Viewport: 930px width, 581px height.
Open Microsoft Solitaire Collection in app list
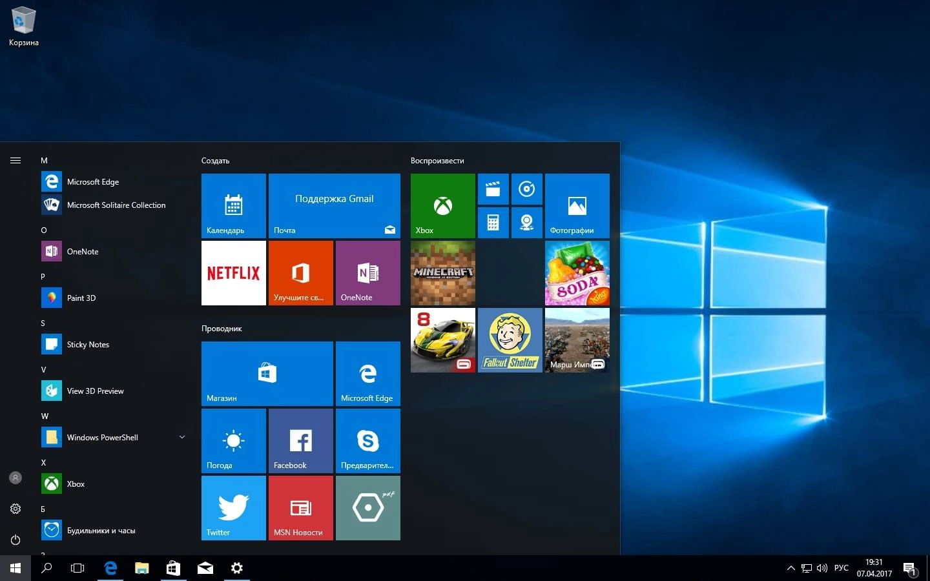pos(115,205)
